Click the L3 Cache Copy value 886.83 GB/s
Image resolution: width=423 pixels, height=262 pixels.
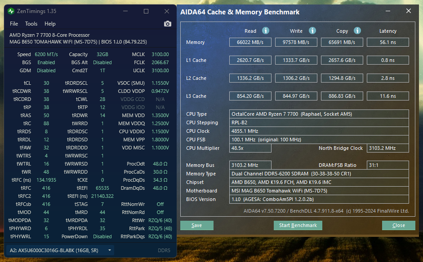click(x=342, y=96)
